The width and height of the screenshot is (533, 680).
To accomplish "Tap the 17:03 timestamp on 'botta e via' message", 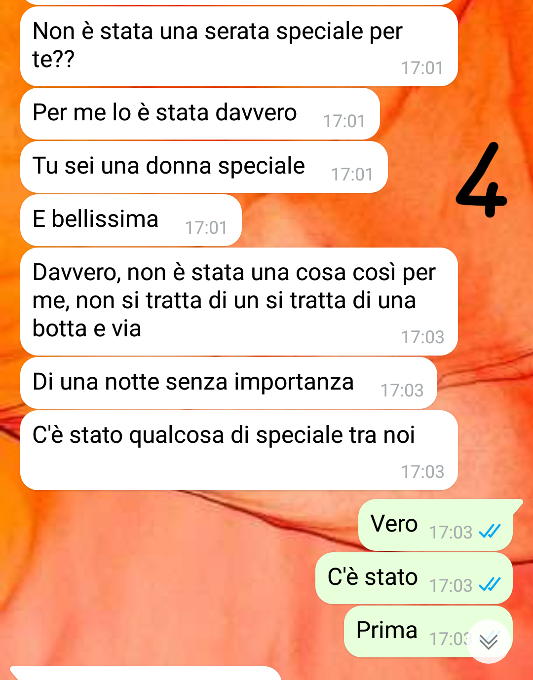I will pyautogui.click(x=422, y=337).
